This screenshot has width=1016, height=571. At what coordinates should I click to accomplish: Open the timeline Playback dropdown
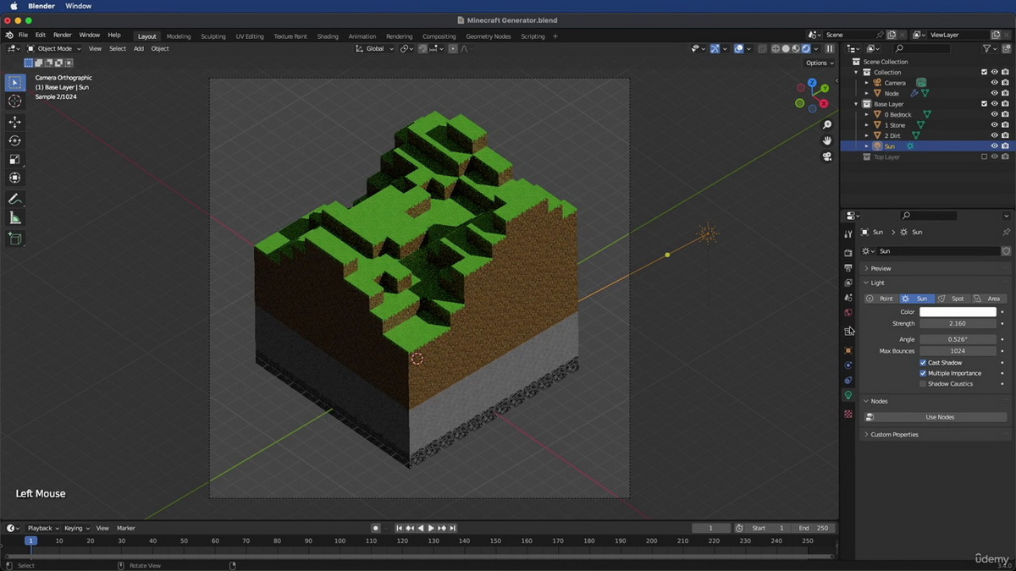42,528
